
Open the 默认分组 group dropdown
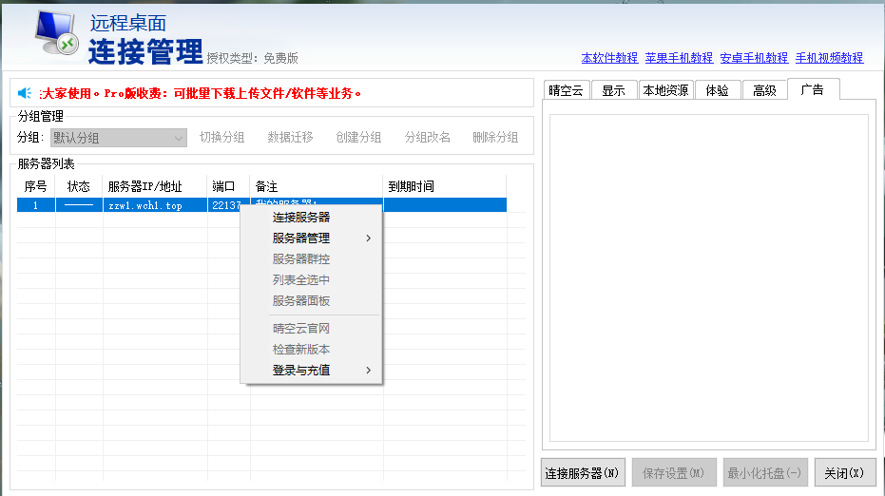pyautogui.click(x=119, y=138)
